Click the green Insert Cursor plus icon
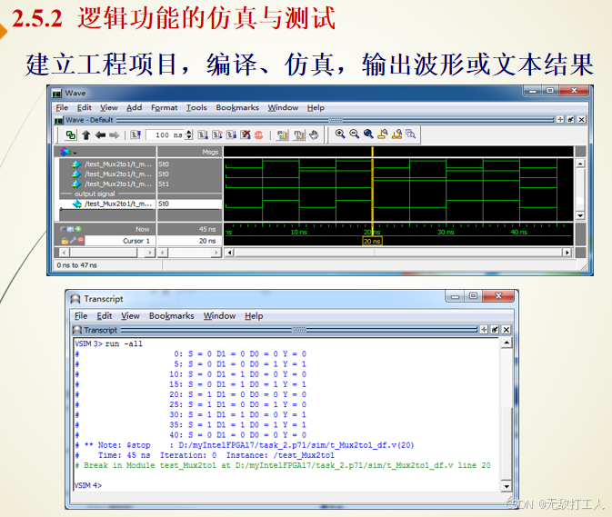612x517 pixels. tap(78, 229)
